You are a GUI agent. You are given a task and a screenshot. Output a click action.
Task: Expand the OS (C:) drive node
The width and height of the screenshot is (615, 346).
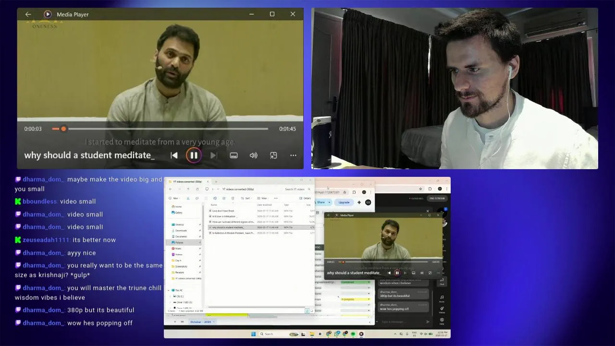click(171, 297)
